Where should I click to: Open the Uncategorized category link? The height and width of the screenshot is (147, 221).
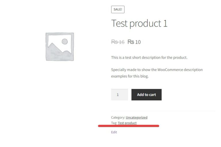(x=136, y=117)
